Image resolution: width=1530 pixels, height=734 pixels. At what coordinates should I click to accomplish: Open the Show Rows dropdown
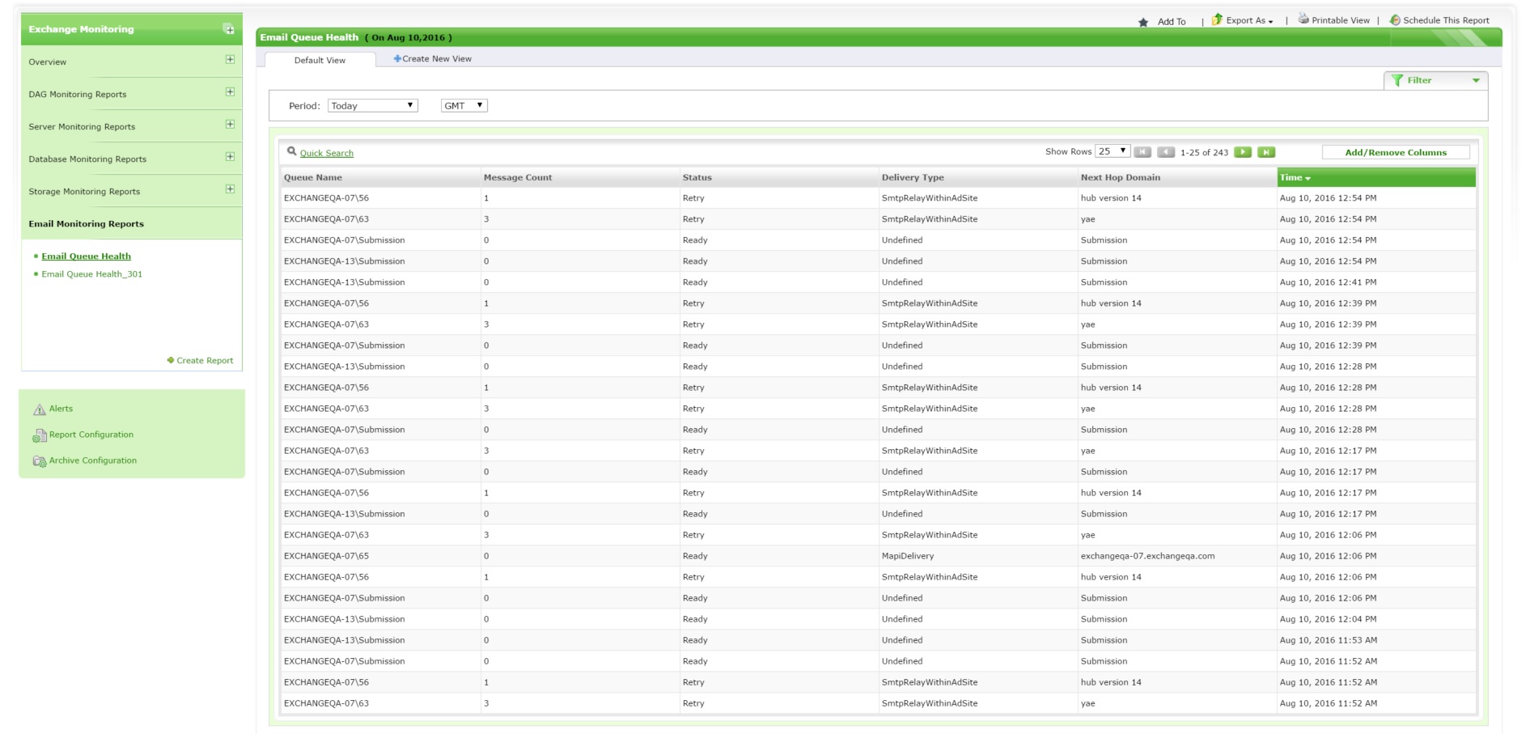pos(1110,151)
